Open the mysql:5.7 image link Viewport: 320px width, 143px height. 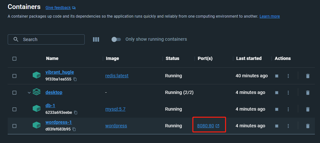[115, 109]
